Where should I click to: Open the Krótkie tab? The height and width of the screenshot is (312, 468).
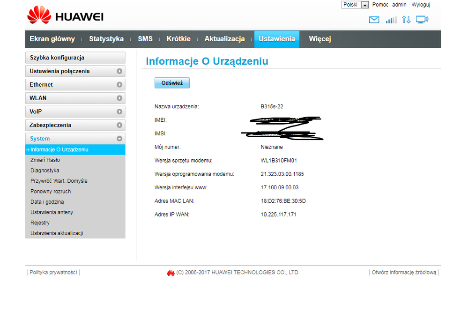pyautogui.click(x=178, y=39)
